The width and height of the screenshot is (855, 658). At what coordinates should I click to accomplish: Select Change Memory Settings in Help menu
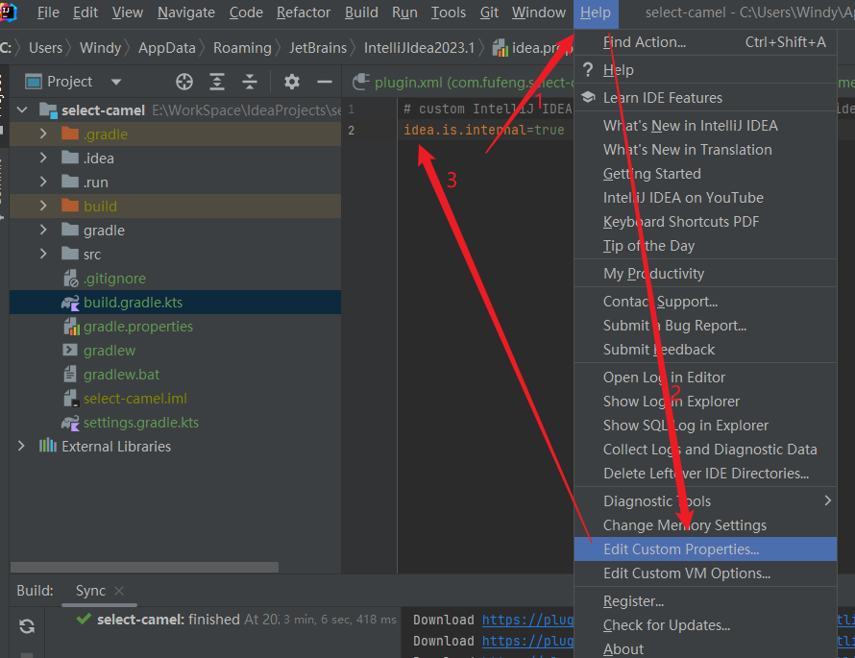pyautogui.click(x=705, y=525)
